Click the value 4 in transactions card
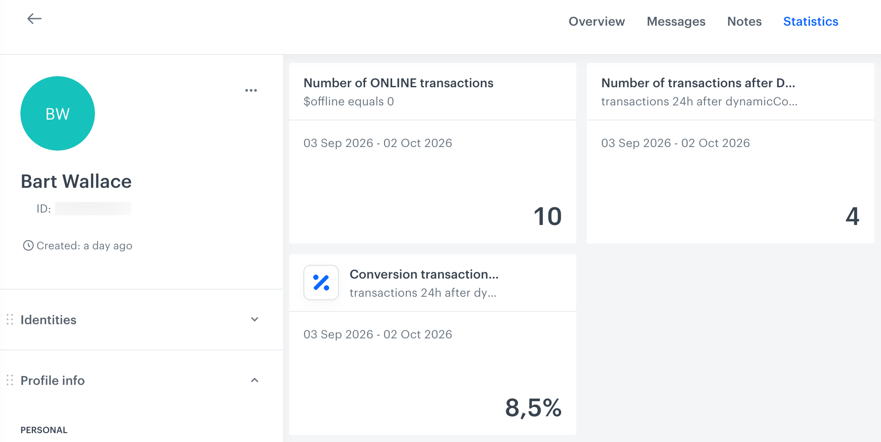The width and height of the screenshot is (881, 442). pyautogui.click(x=852, y=217)
